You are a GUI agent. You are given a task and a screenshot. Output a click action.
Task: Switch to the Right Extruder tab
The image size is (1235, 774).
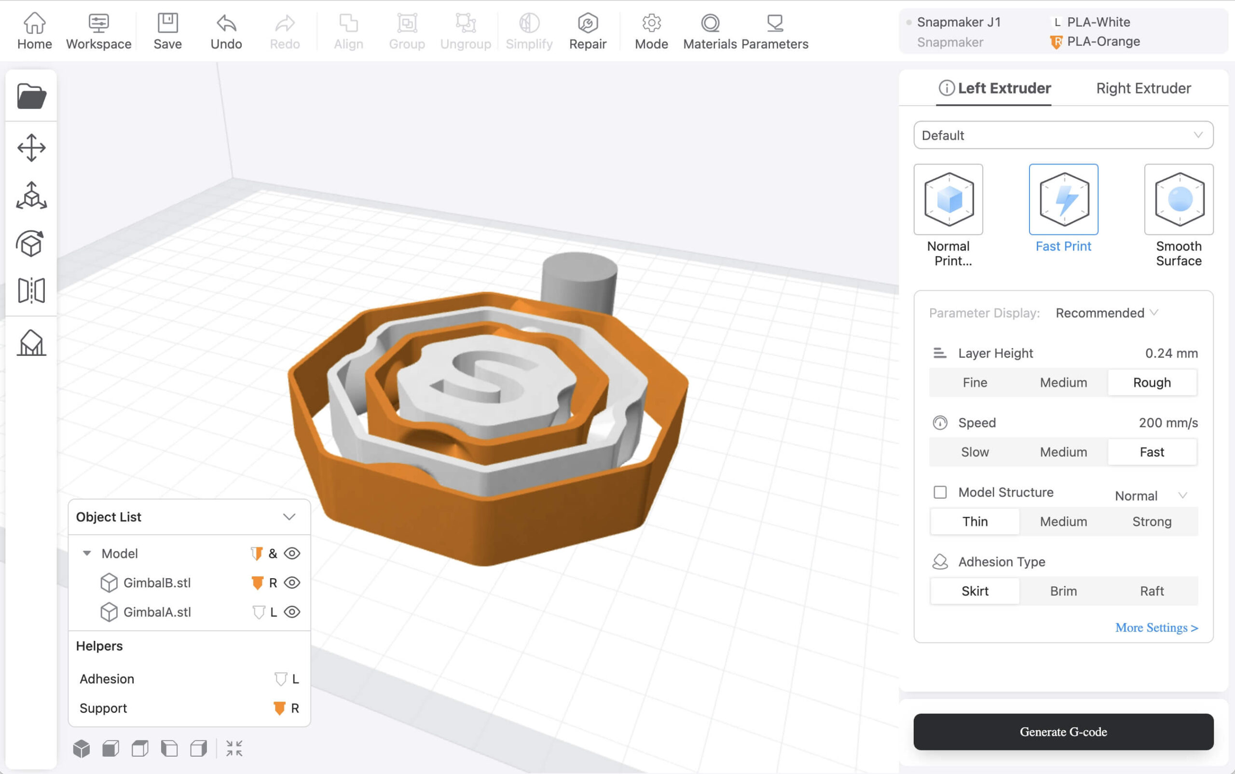1143,88
